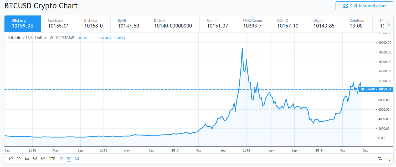Viewport: 396px width, 167px height.
Task: Select the Bitstamp exchange tab
Action: (x=23, y=24)
